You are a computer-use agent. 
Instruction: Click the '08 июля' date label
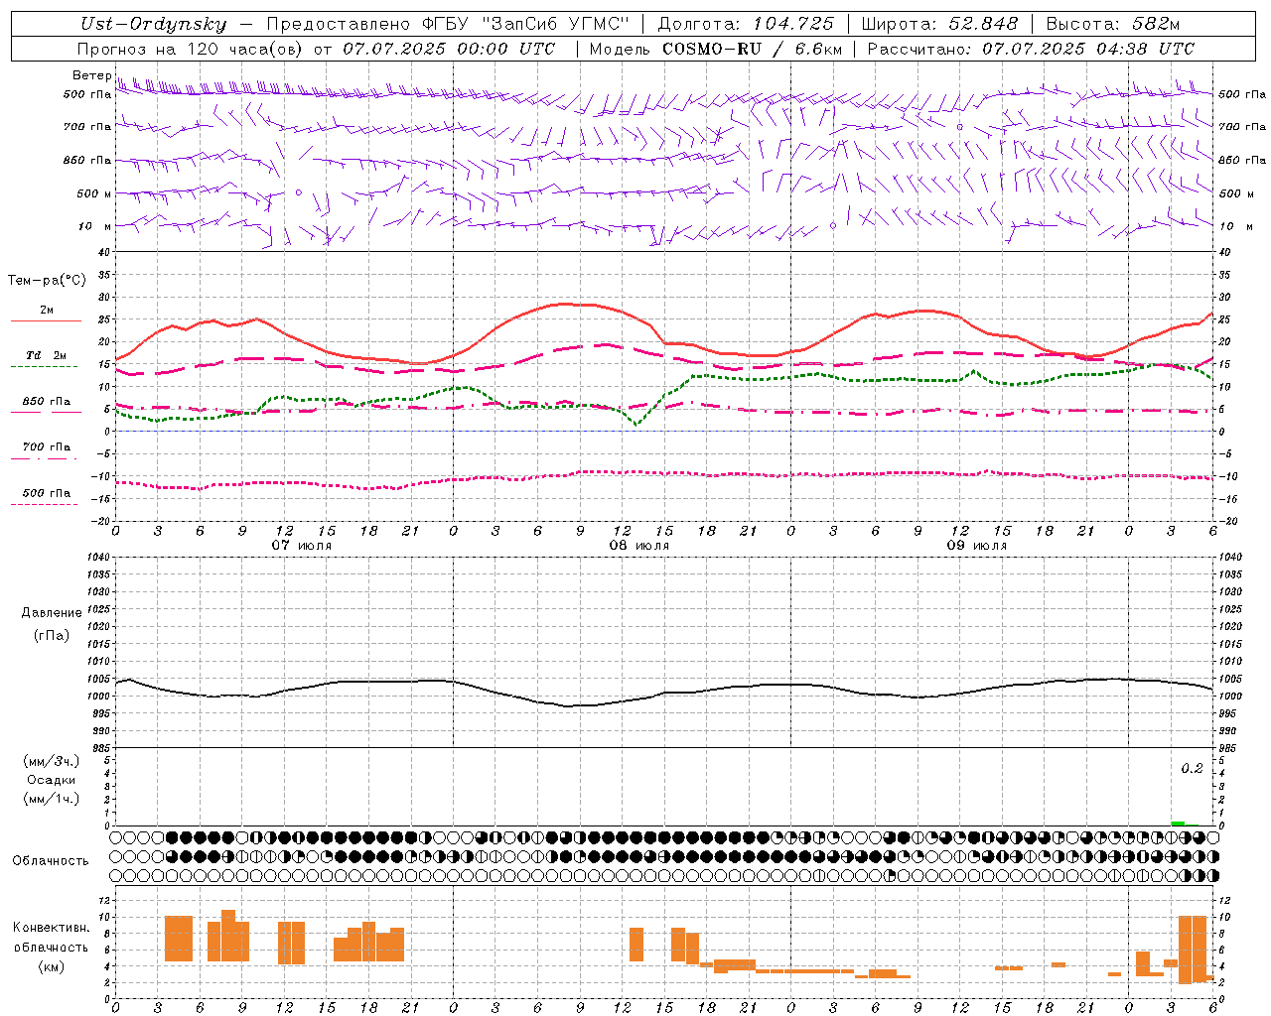click(639, 546)
